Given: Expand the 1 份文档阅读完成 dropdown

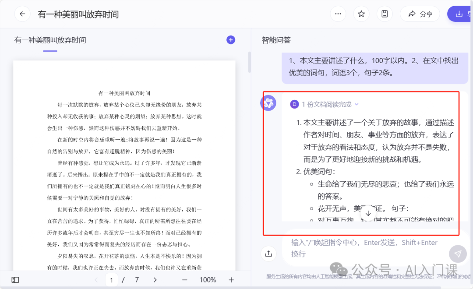Looking at the screenshot, I should click(325, 104).
